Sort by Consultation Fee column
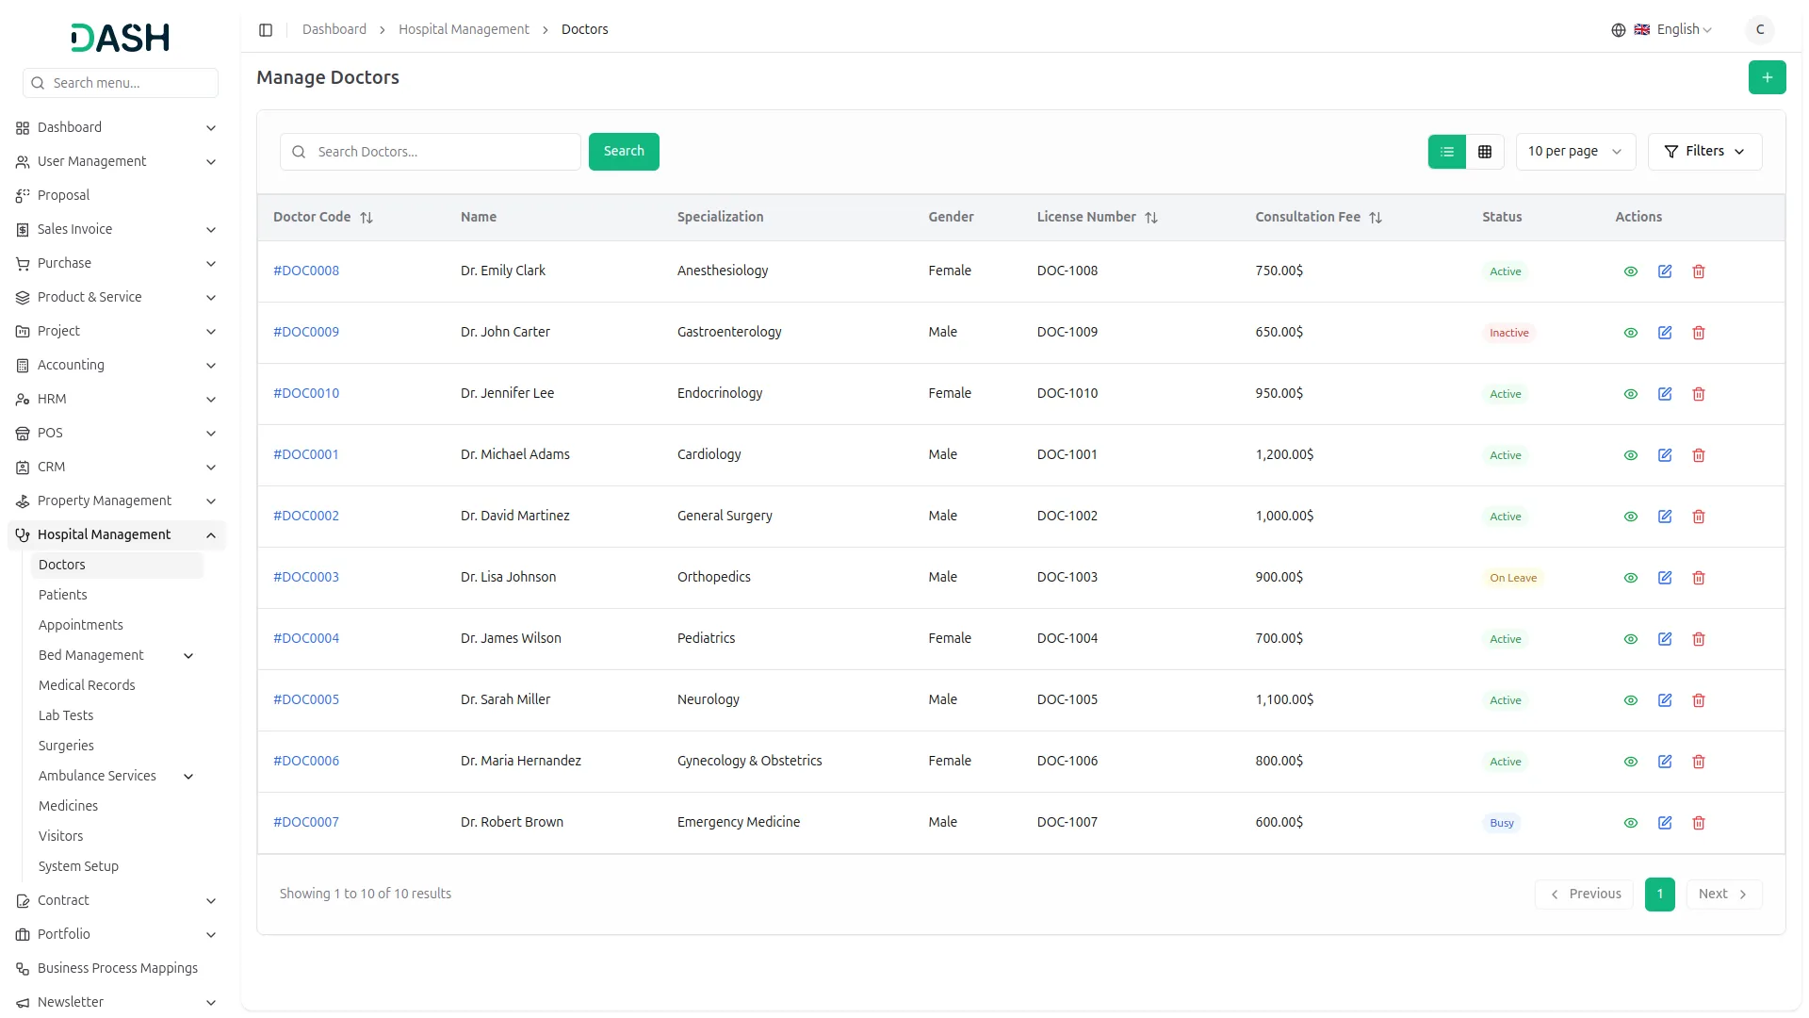Image resolution: width=1809 pixels, height=1018 pixels. tap(1375, 218)
